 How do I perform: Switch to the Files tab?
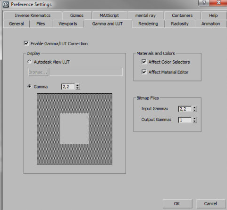[41, 24]
